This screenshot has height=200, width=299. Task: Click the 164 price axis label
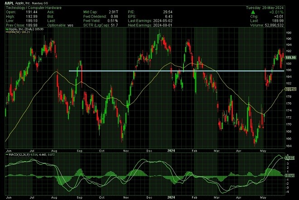click(289, 146)
